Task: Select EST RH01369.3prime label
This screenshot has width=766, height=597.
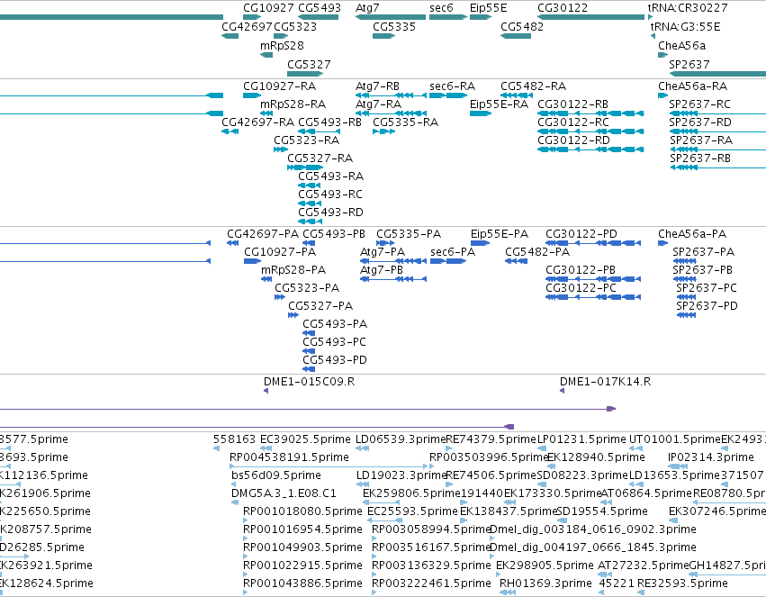Action: (x=545, y=583)
